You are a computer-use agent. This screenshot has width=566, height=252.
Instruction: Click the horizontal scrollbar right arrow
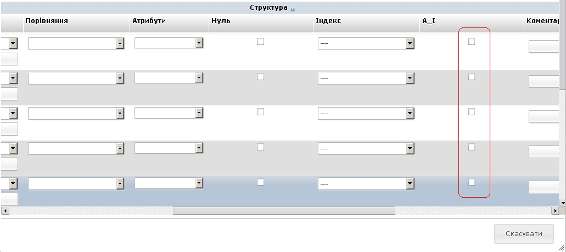pyautogui.click(x=554, y=211)
